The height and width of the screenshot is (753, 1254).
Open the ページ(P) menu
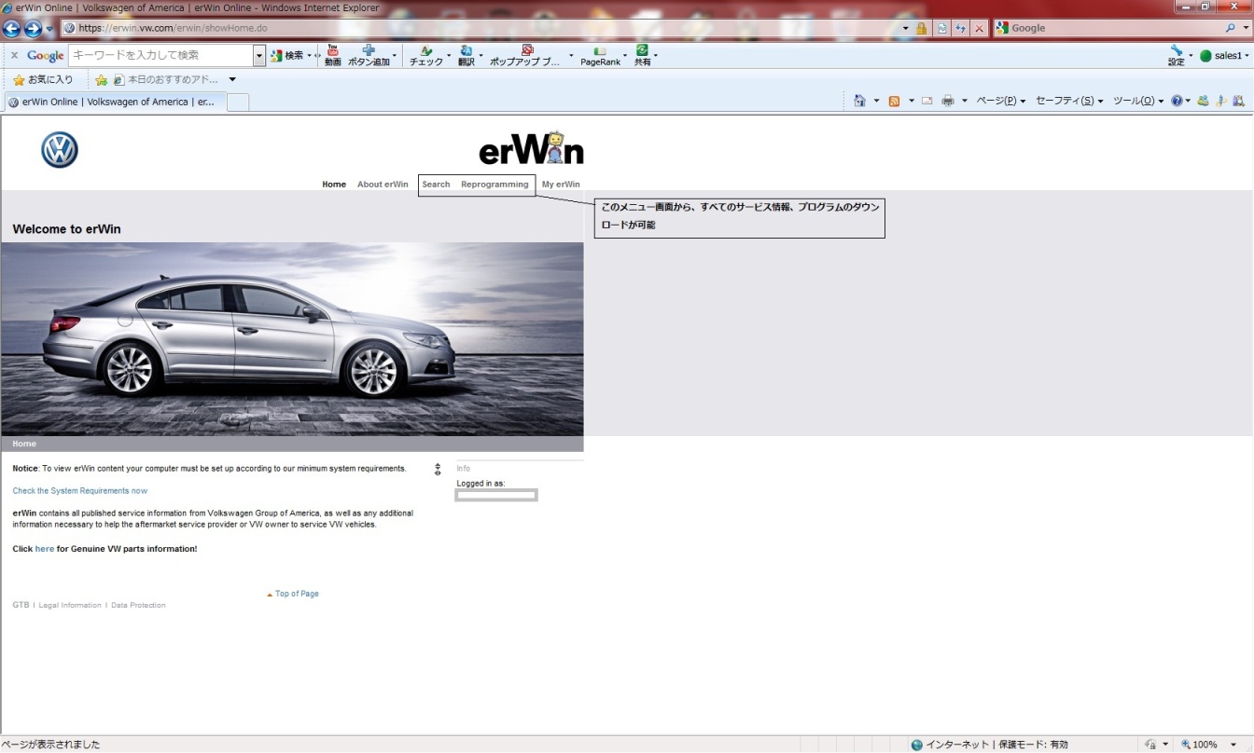point(1000,101)
